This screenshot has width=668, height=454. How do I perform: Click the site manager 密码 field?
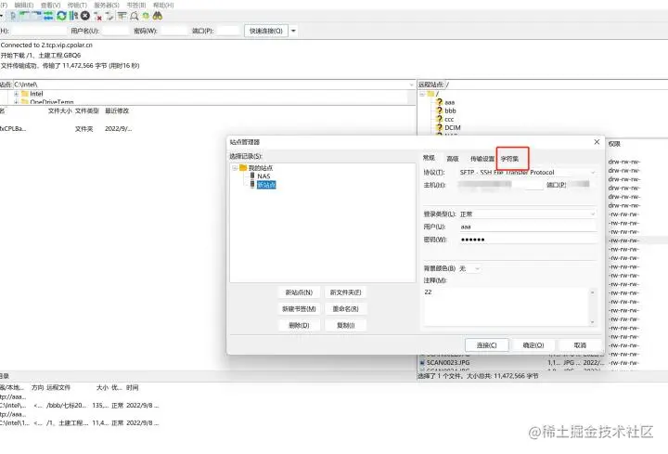pos(528,240)
